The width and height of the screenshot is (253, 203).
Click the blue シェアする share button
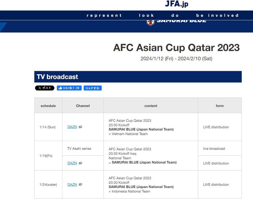(x=92, y=88)
